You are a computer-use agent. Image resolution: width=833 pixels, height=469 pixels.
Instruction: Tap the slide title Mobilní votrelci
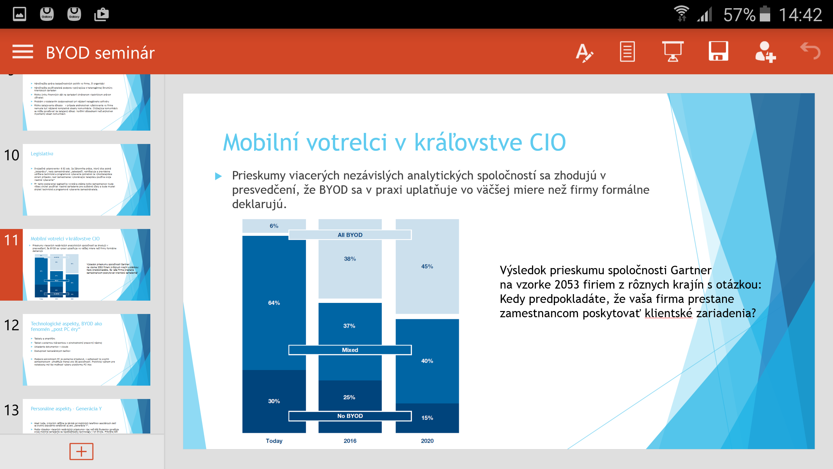[394, 143]
